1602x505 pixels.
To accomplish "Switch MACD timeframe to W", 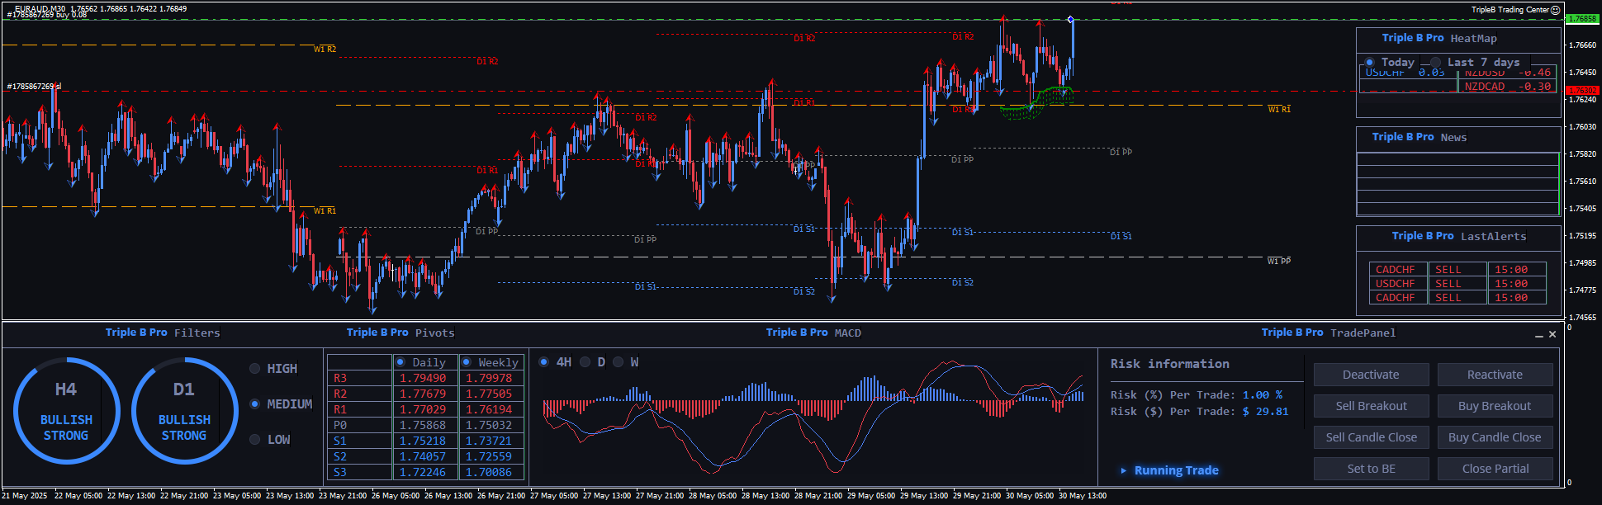I will point(619,362).
